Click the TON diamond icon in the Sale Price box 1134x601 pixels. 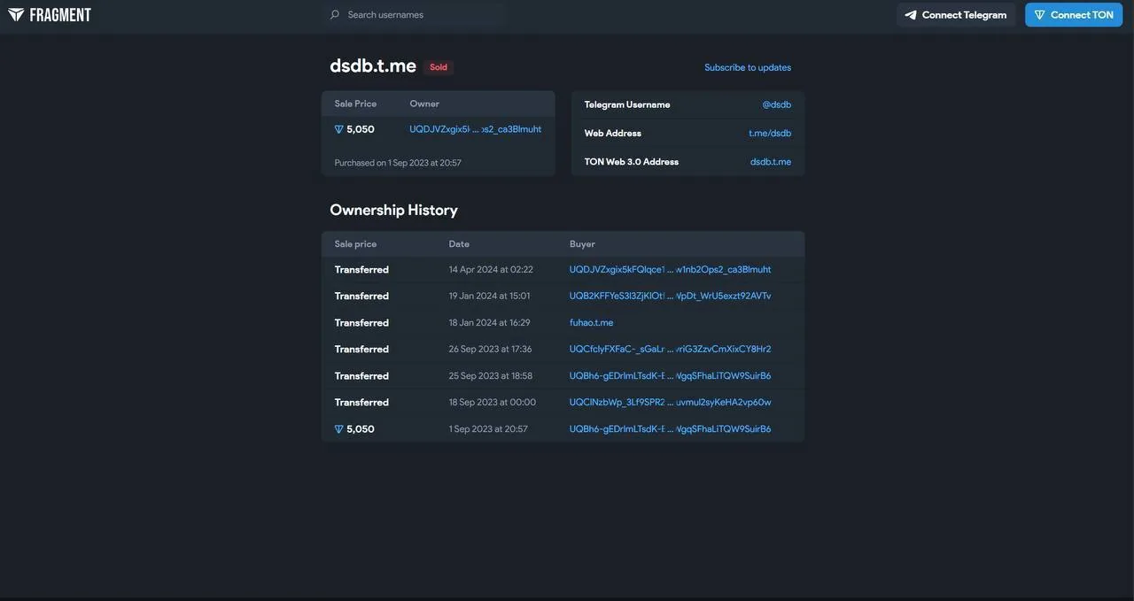(339, 129)
